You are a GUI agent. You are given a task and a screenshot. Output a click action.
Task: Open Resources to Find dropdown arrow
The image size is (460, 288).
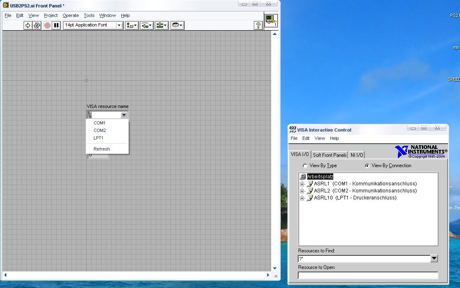tap(434, 258)
